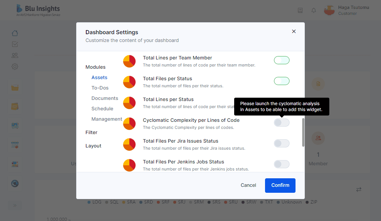Image resolution: width=381 pixels, height=221 pixels.
Task: Select the Documents module tab
Action: pos(105,98)
